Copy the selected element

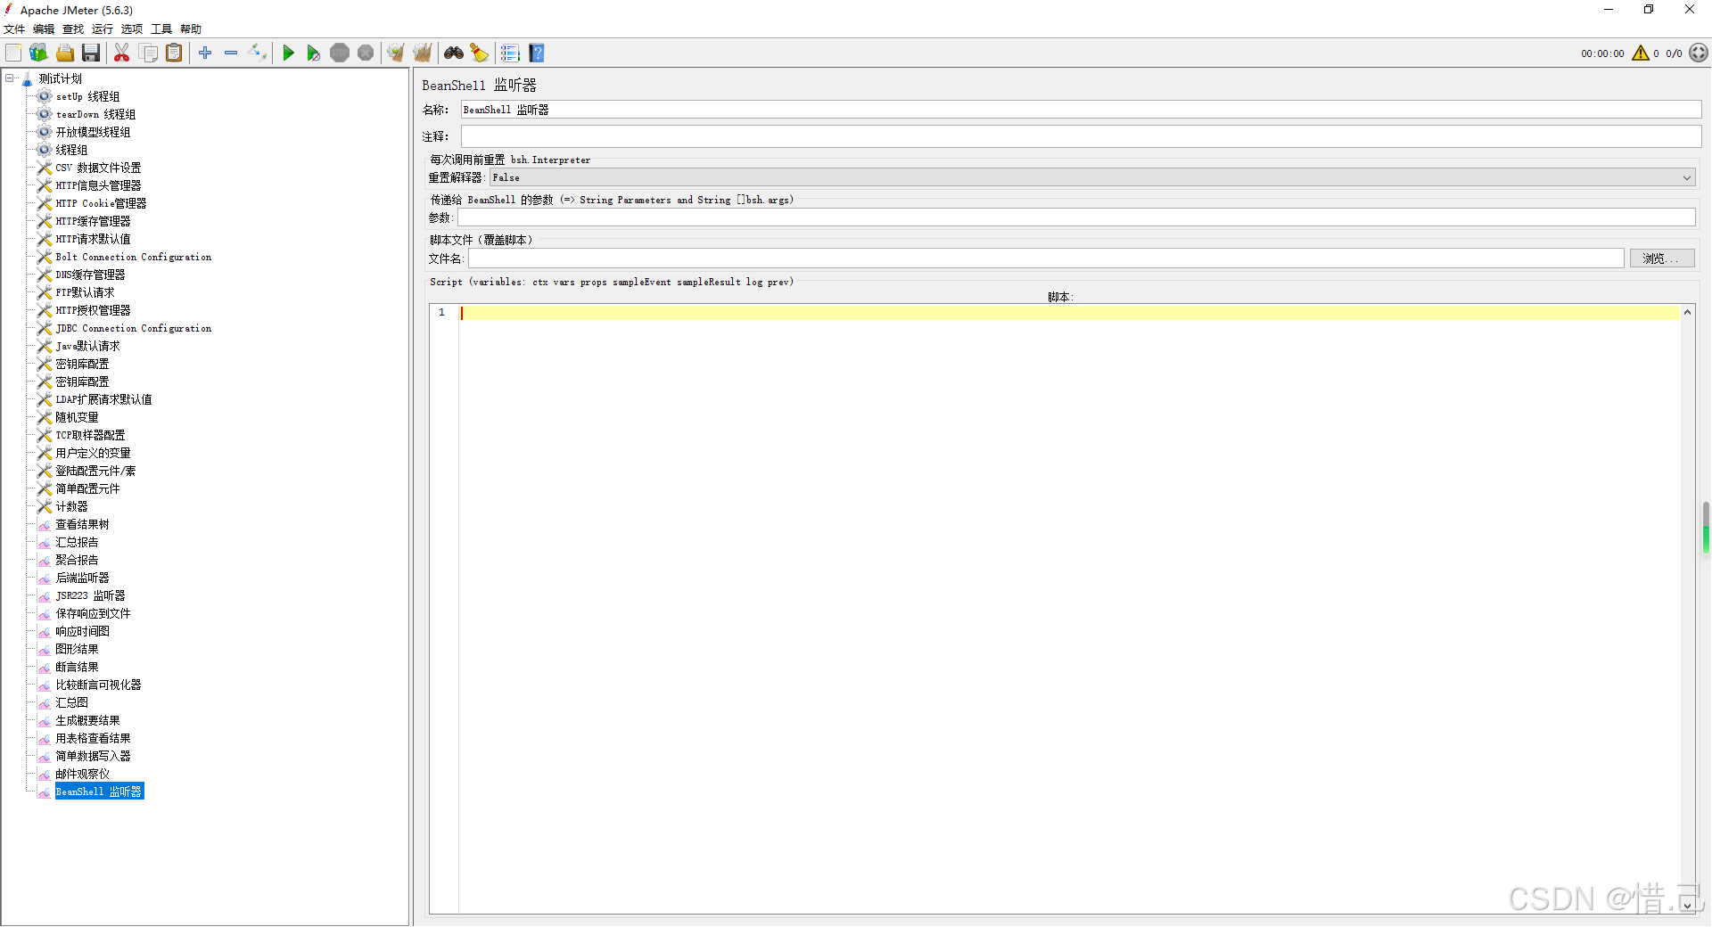(149, 53)
